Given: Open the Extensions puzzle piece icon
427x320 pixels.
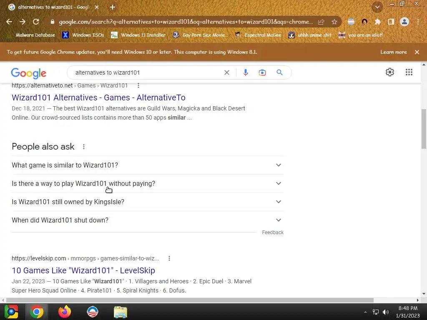Looking at the screenshot, I should [377, 22].
